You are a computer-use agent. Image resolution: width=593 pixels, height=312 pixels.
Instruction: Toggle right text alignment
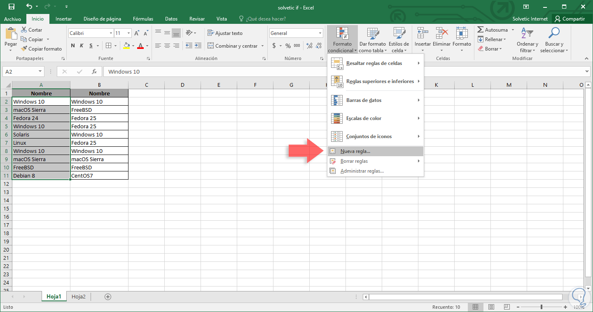(x=176, y=46)
